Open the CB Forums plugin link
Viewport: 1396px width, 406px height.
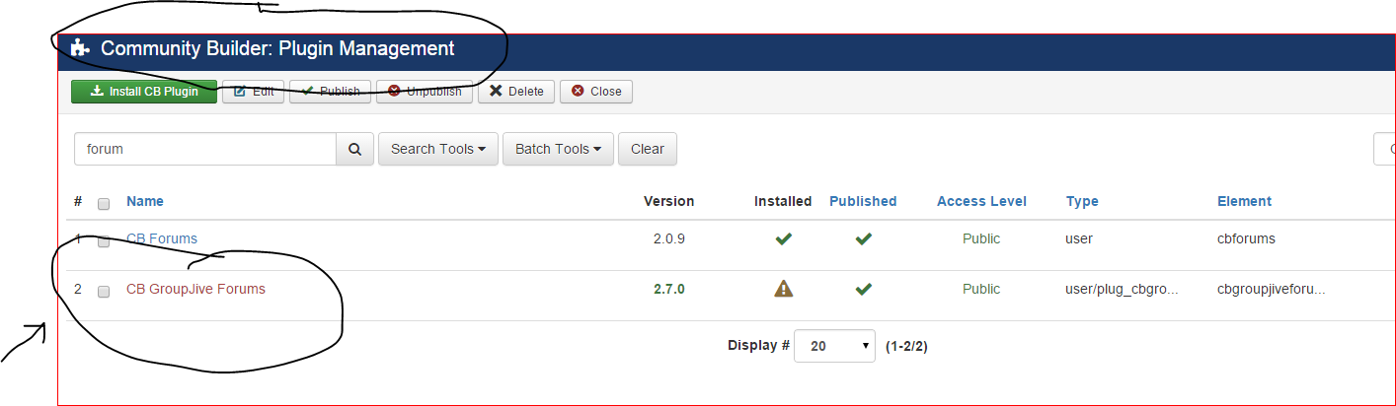click(162, 238)
